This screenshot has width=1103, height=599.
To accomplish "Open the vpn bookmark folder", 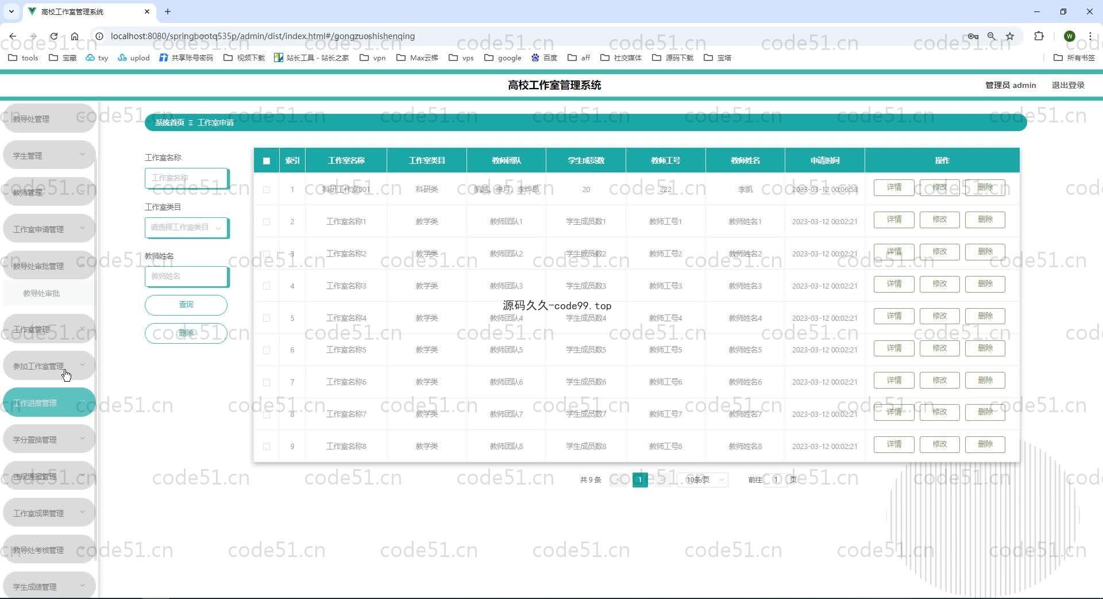I will click(373, 57).
